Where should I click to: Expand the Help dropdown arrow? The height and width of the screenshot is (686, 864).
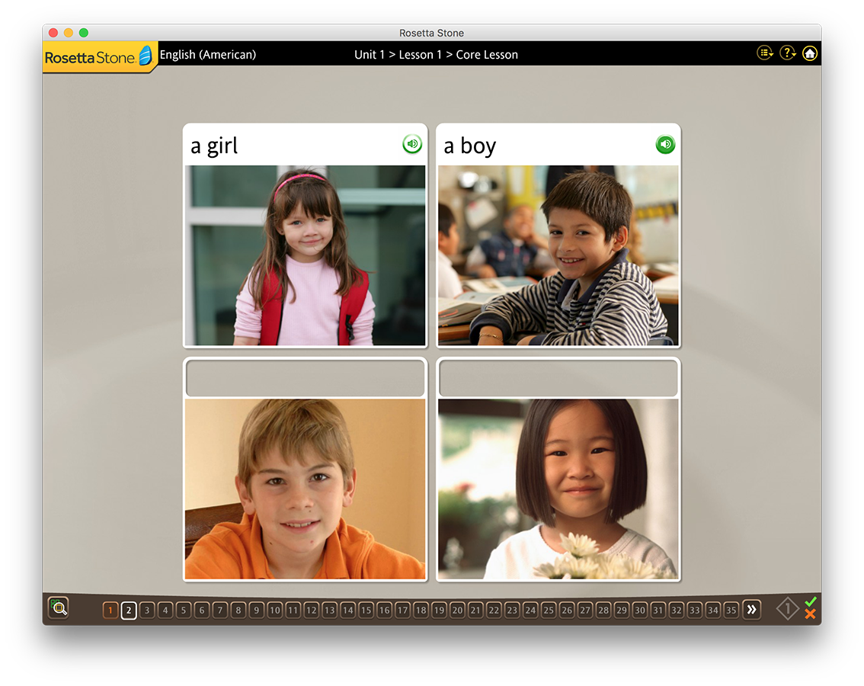pyautogui.click(x=794, y=55)
